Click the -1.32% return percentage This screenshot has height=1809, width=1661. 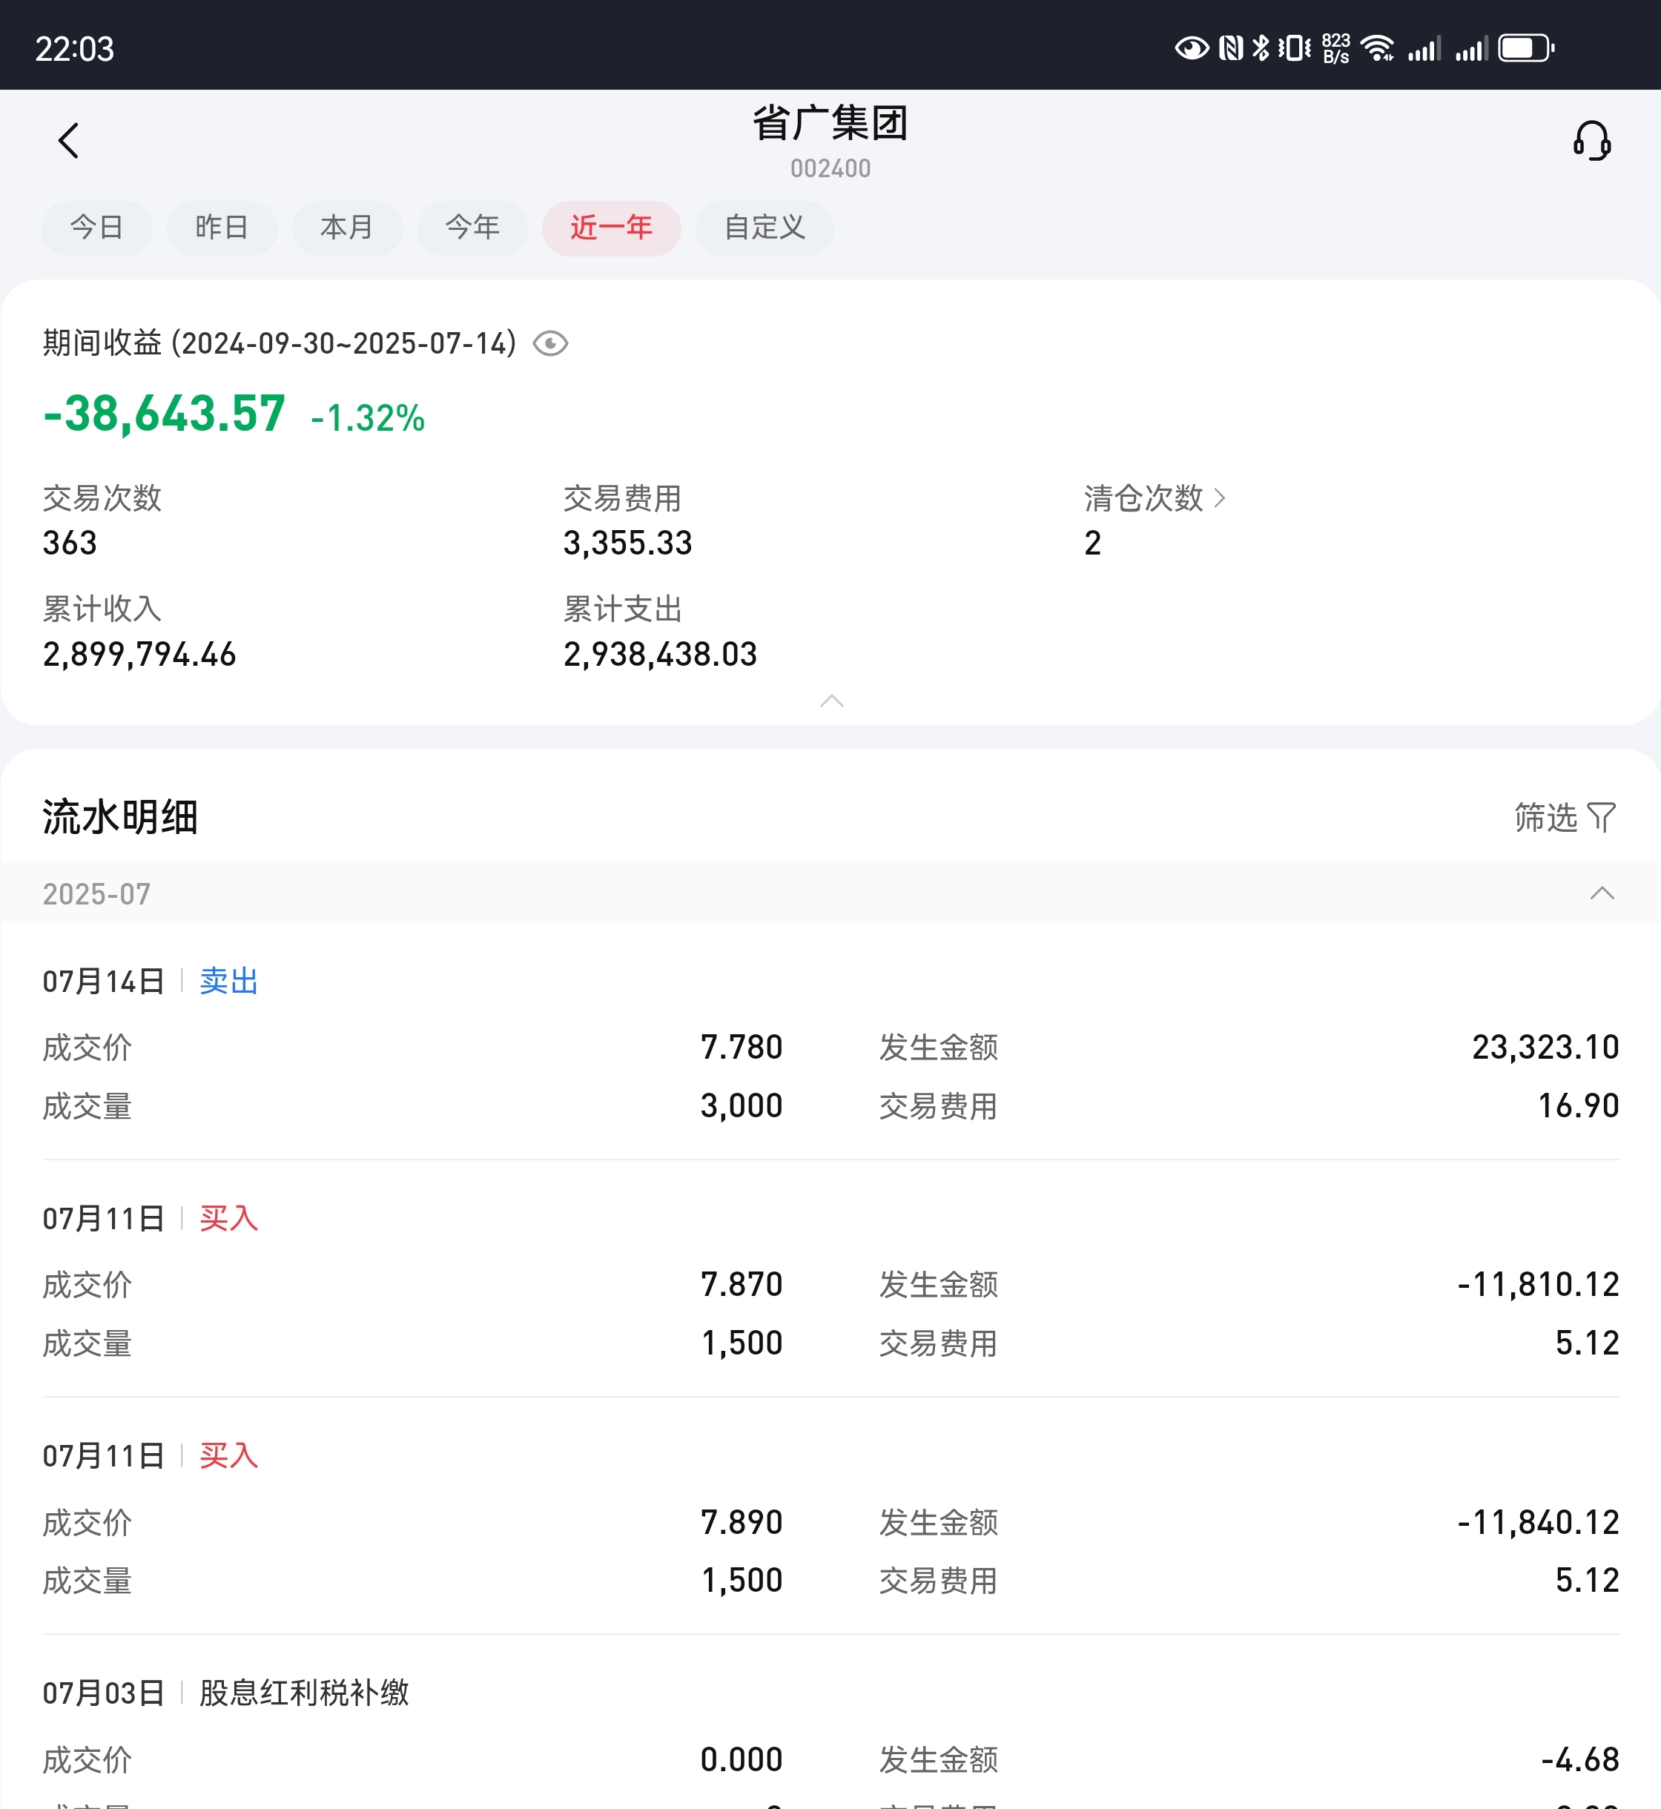[x=368, y=418]
